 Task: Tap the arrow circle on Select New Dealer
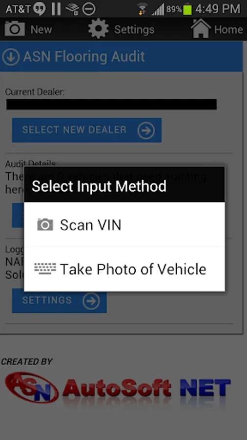coord(146,131)
